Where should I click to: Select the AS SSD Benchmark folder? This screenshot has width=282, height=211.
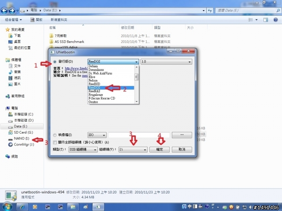(x=67, y=42)
